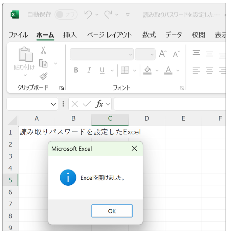Click cell A1 text 読み取りパスワードを設定したExcel
Screen dimensions: 229x234
(80, 132)
